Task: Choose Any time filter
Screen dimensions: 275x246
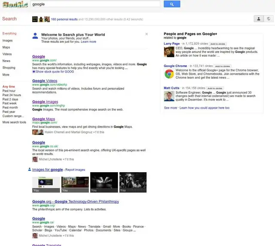Action: 9,87
